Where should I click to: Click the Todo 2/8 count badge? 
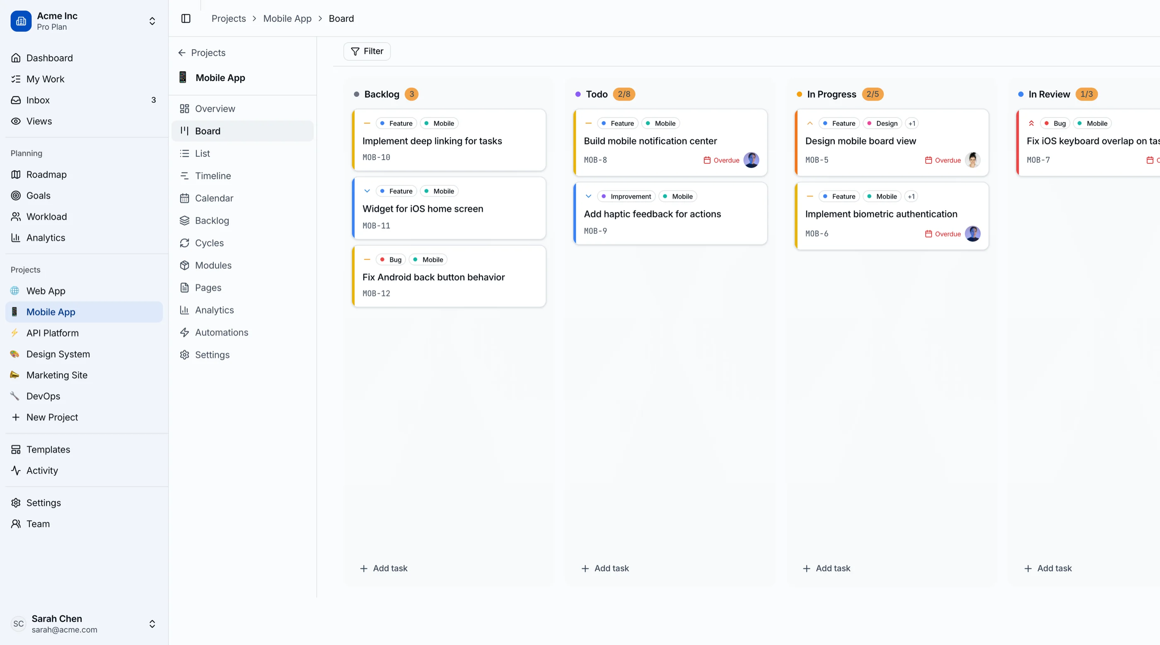624,94
